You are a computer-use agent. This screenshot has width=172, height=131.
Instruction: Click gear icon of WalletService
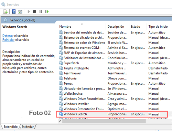pyautogui.click(x=61, y=94)
